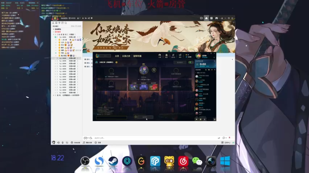Click the empty top-right player slot circle
This screenshot has width=309, height=173.
[176, 70]
